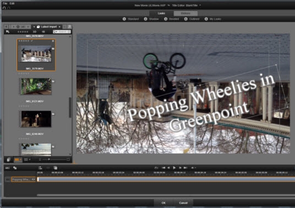Image resolution: width=295 pixels, height=208 pixels.
Task: Click the ABC add text layer button
Action: tap(7, 168)
